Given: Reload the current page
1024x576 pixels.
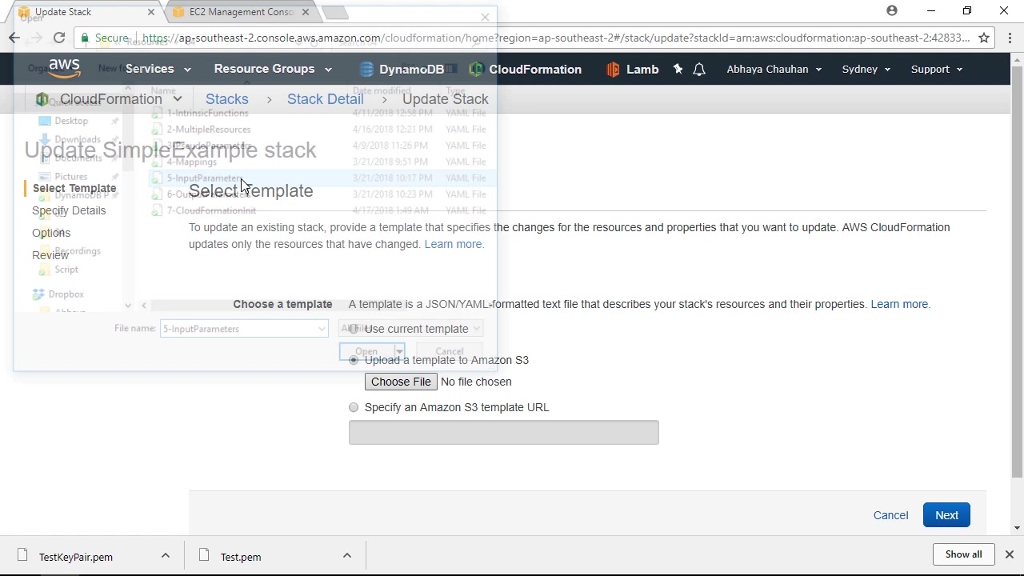Looking at the screenshot, I should point(59,38).
